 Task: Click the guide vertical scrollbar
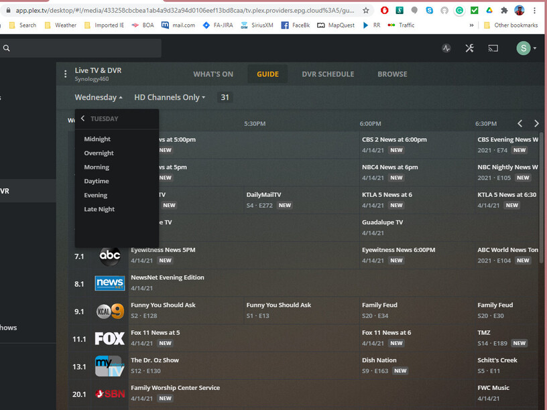coord(541,198)
